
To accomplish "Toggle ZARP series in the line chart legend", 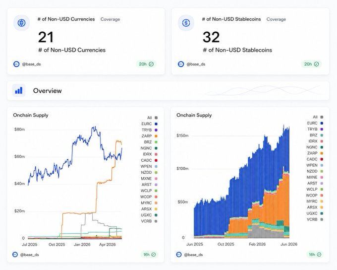I will (x=149, y=136).
